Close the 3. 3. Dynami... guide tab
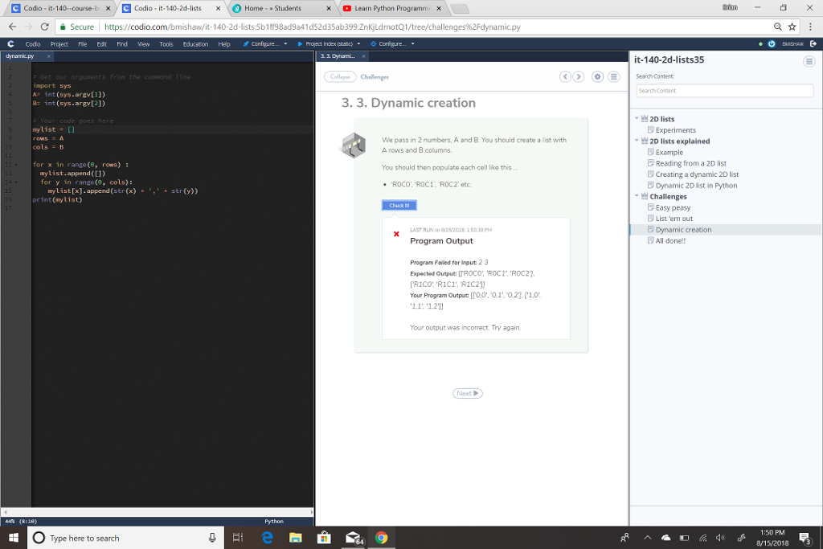The image size is (823, 549). click(363, 56)
